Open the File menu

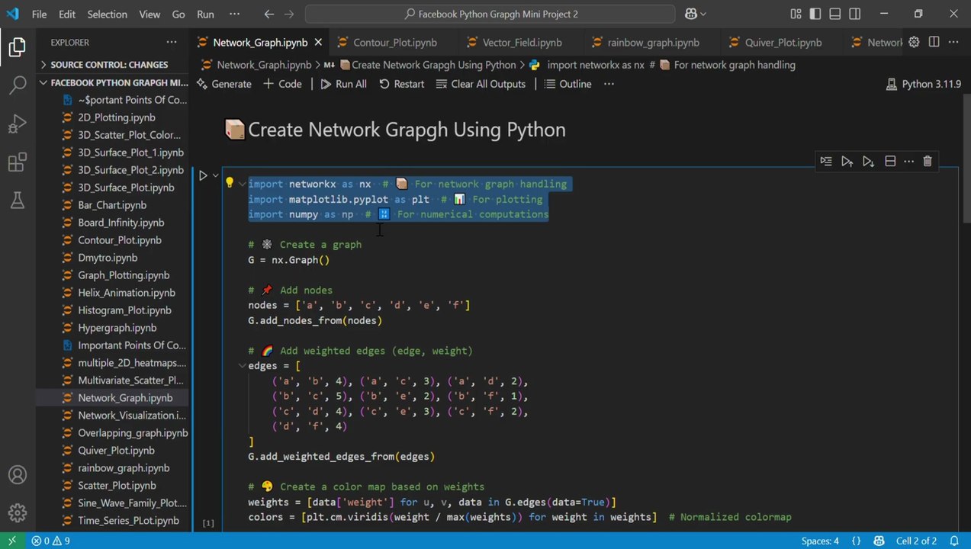(x=39, y=14)
